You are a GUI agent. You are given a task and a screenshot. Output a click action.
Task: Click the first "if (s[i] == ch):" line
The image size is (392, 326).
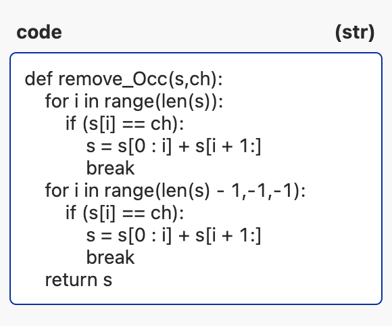125,124
